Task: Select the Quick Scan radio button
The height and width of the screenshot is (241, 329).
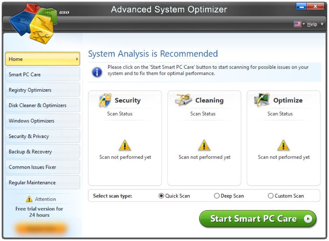Action: (x=161, y=196)
